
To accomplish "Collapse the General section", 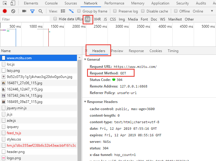I will [85, 60].
